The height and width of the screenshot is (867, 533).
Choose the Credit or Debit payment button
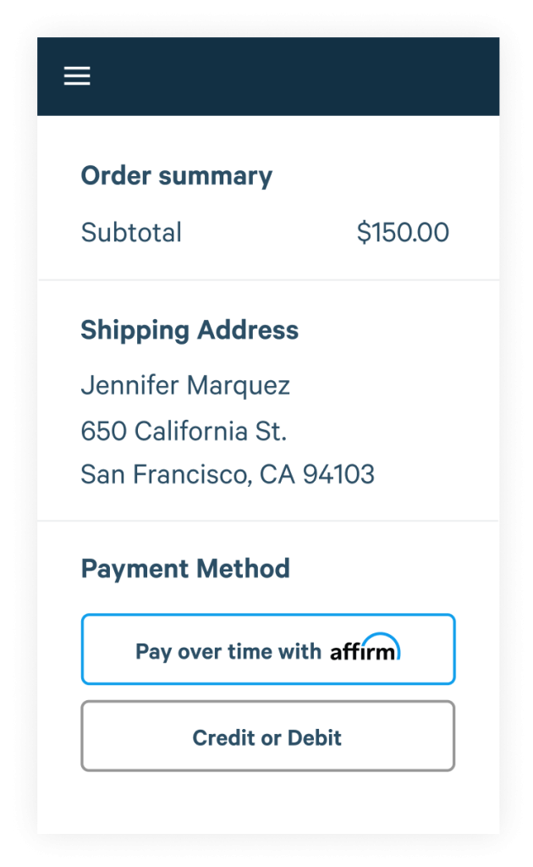click(x=268, y=737)
